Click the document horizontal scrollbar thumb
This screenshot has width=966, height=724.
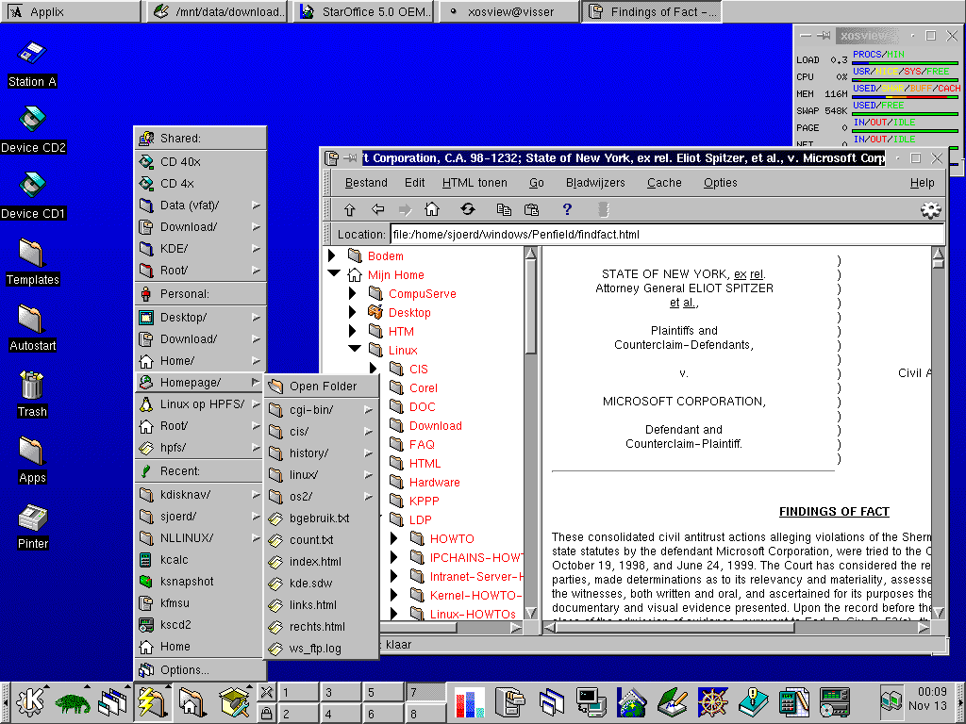coord(675,627)
